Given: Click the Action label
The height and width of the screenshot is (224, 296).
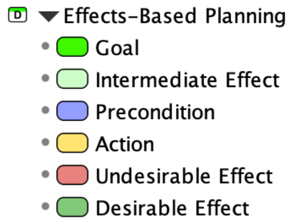Looking at the screenshot, I should 125,144.
